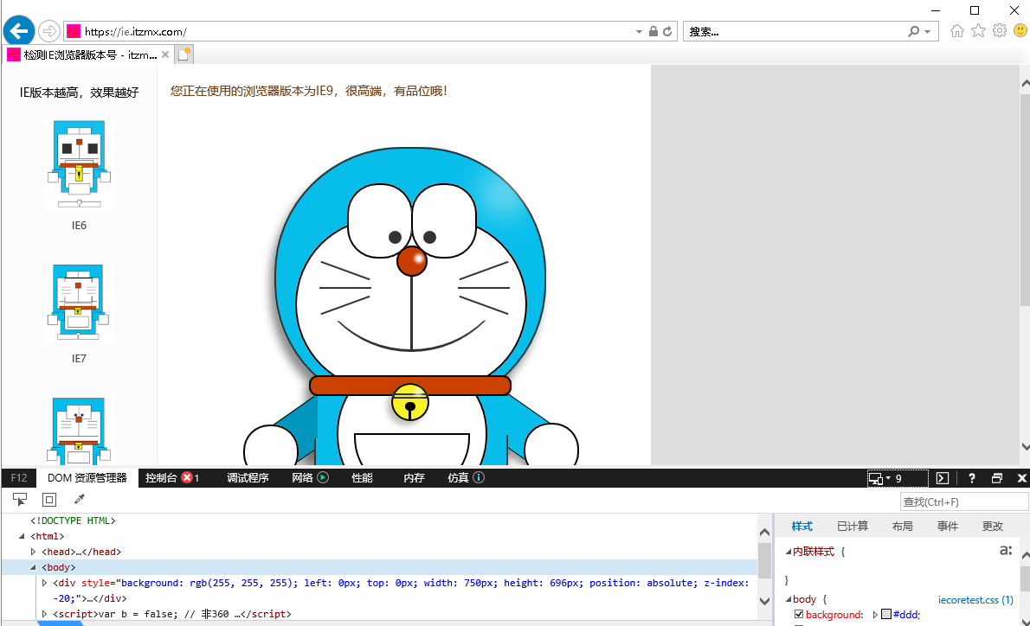The height and width of the screenshot is (626, 1030).
Task: Expand the div style node
Action: click(45, 583)
